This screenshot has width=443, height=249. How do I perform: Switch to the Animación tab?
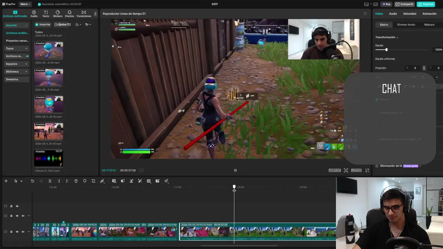tap(429, 14)
